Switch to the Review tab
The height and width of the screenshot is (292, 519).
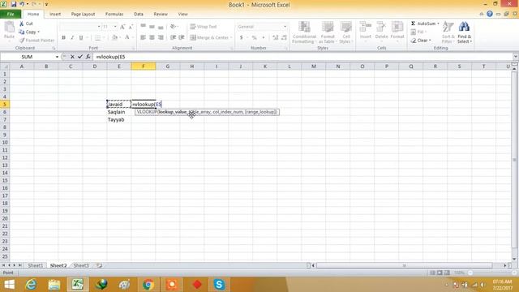click(161, 15)
